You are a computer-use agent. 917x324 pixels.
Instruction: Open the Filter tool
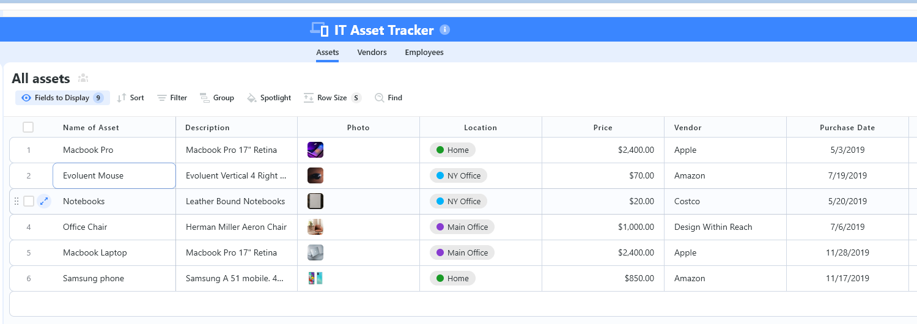(172, 98)
